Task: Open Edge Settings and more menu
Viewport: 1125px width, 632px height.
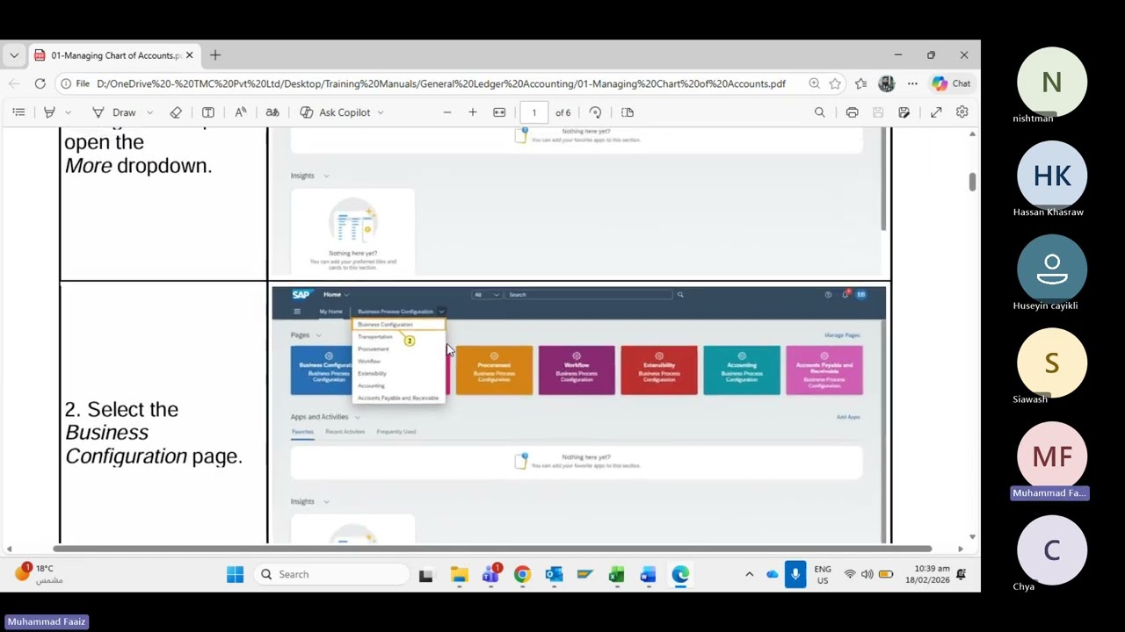Action: tap(912, 83)
